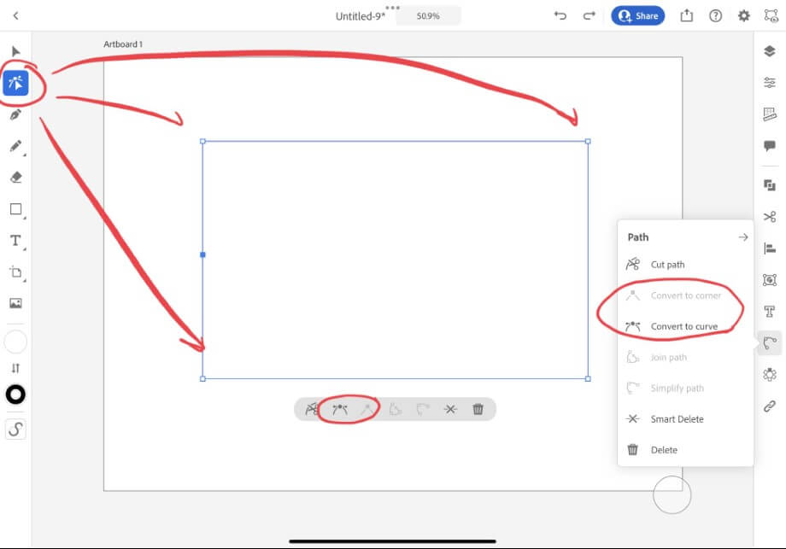Open the Properties sliders panel
Image resolution: width=786 pixels, height=549 pixels.
[x=770, y=82]
